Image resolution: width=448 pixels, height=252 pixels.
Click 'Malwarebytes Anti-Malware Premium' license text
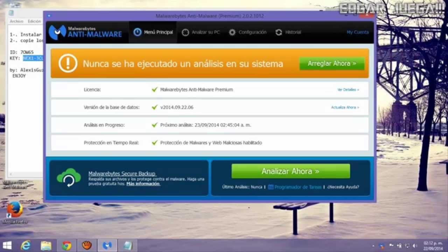coord(196,90)
